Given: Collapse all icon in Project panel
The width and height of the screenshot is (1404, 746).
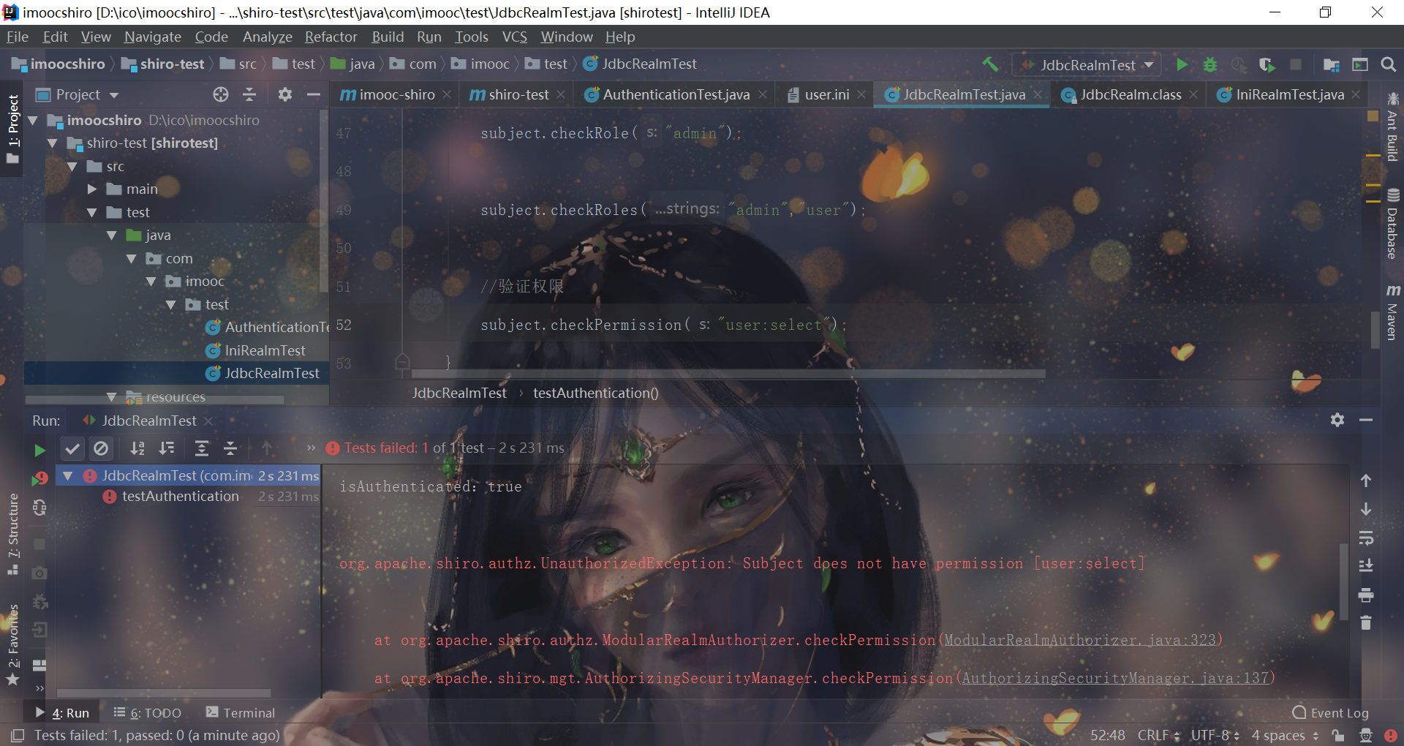Looking at the screenshot, I should click(249, 94).
